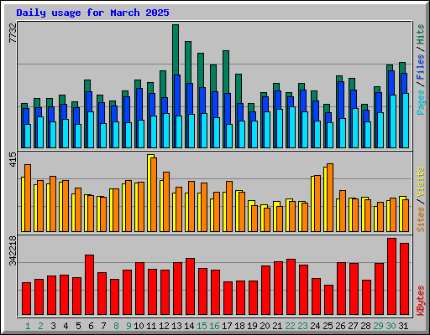The image size is (430, 335).
Task: Click day 27 on the x-axis
Action: click(x=353, y=326)
